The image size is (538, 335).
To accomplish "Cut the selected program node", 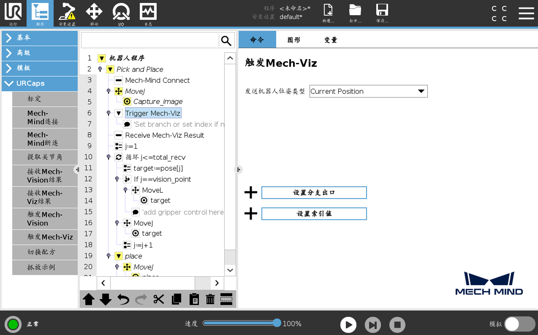I will click(x=159, y=299).
